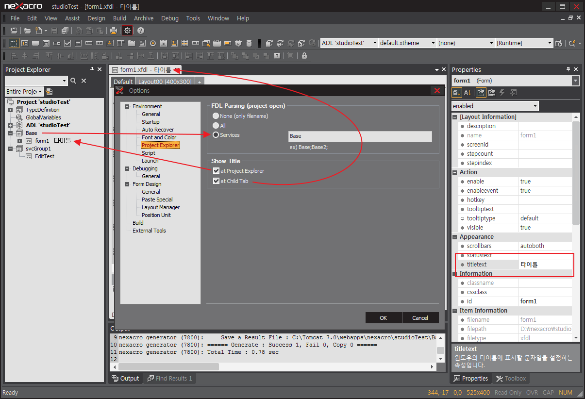Open the event view lightning icon in Properties
Image resolution: width=585 pixels, height=399 pixels.
point(502,92)
